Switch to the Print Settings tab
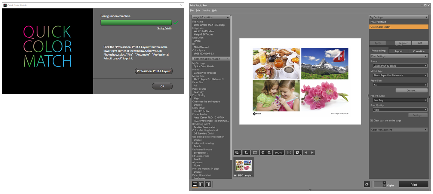 (379, 51)
